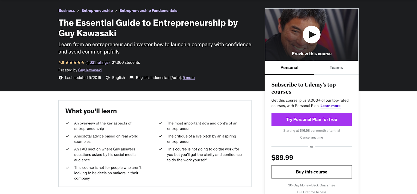Image resolution: width=417 pixels, height=194 pixels.
Task: Click the Last updated alert badge icon
Action: tap(61, 78)
